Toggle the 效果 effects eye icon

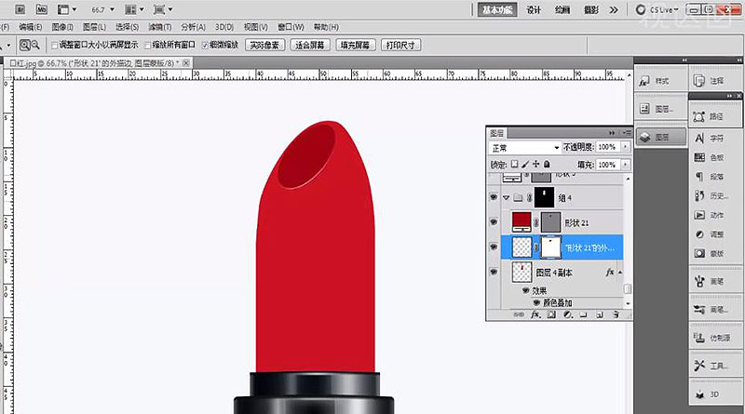tap(525, 290)
